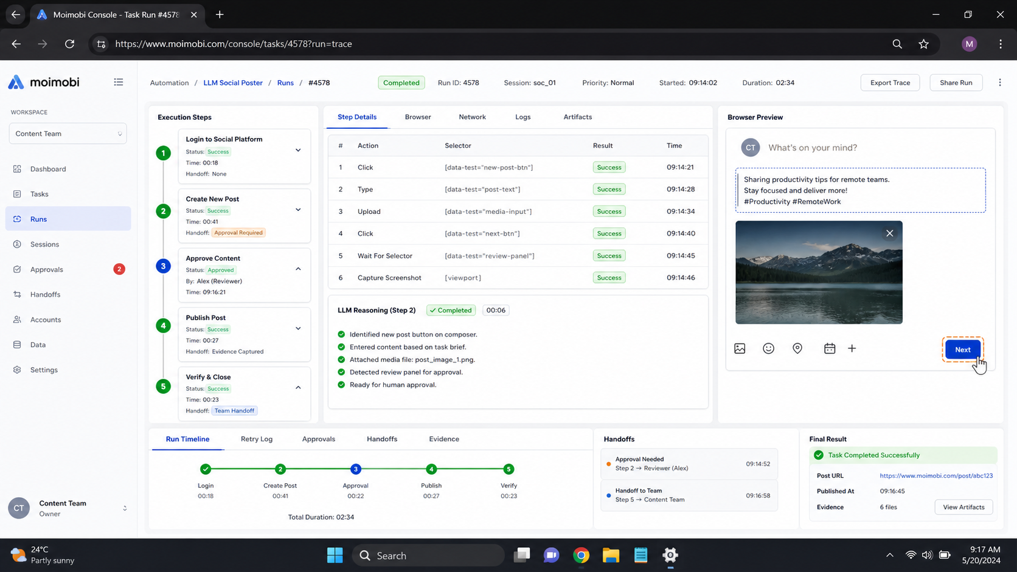Click the Share Run button
Viewport: 1017px width, 572px height.
(x=956, y=83)
